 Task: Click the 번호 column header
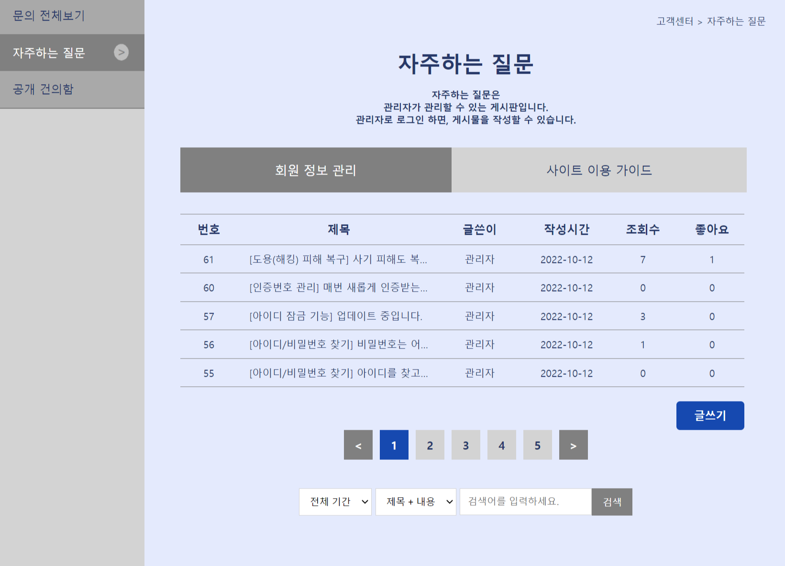click(209, 229)
